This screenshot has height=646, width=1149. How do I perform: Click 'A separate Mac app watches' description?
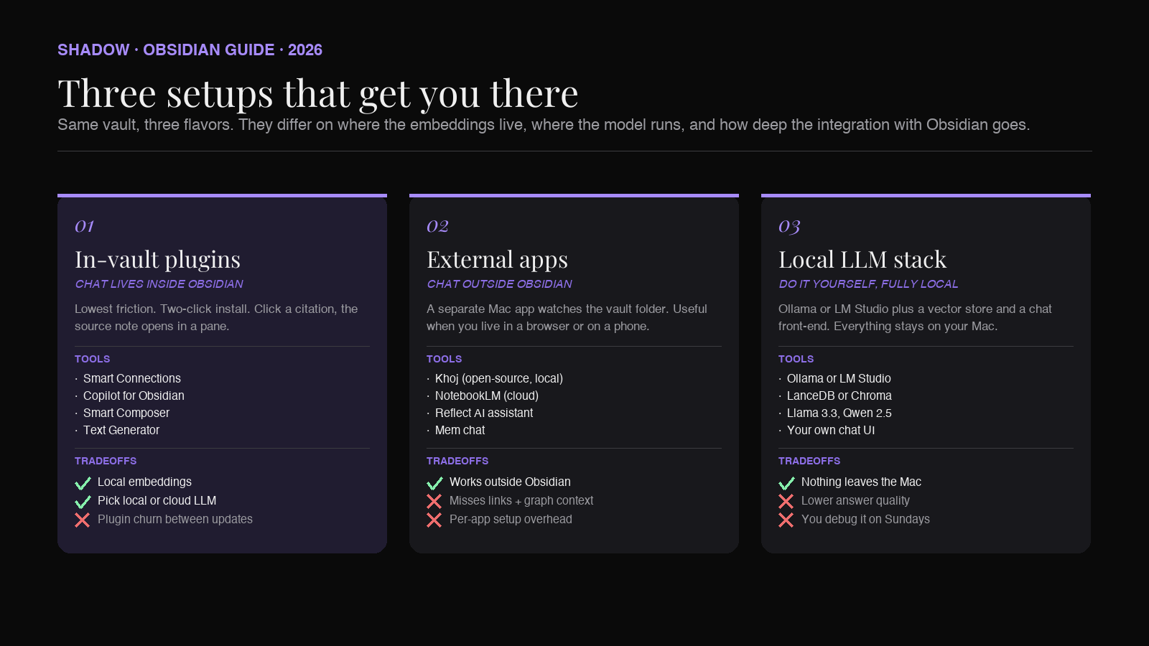tap(567, 317)
